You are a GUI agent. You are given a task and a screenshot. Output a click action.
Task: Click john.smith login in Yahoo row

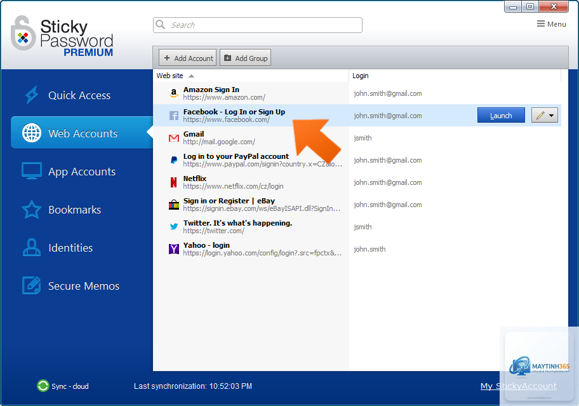click(369, 249)
